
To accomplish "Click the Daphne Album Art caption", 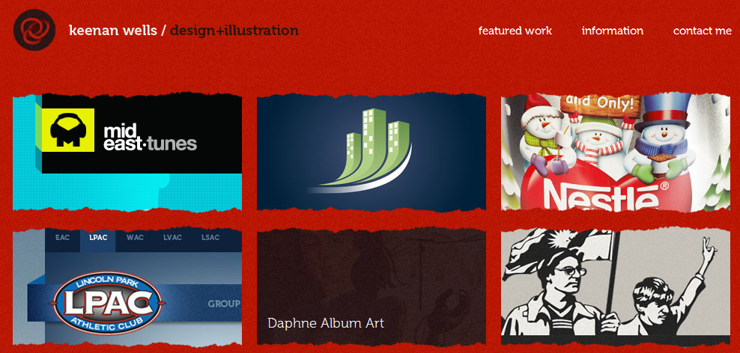I will tap(326, 323).
